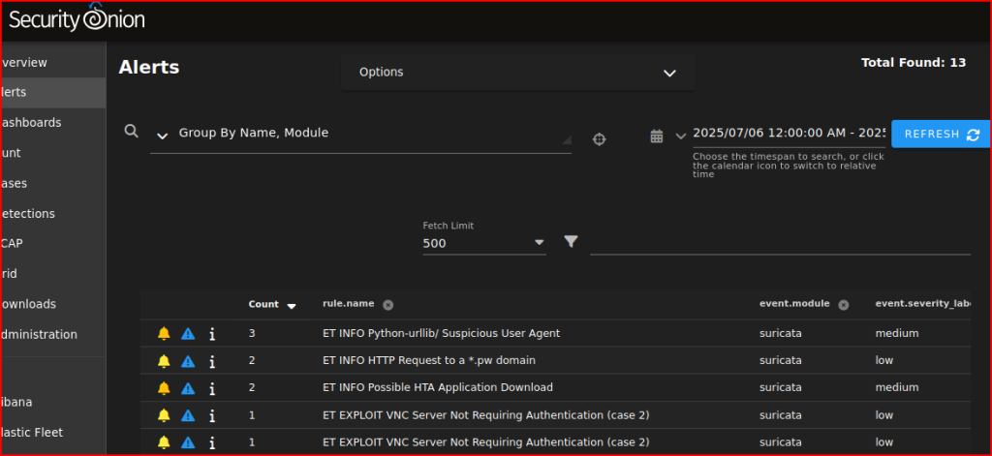Expand the Options panel
Viewport: 992px width, 456px height.
(x=517, y=73)
